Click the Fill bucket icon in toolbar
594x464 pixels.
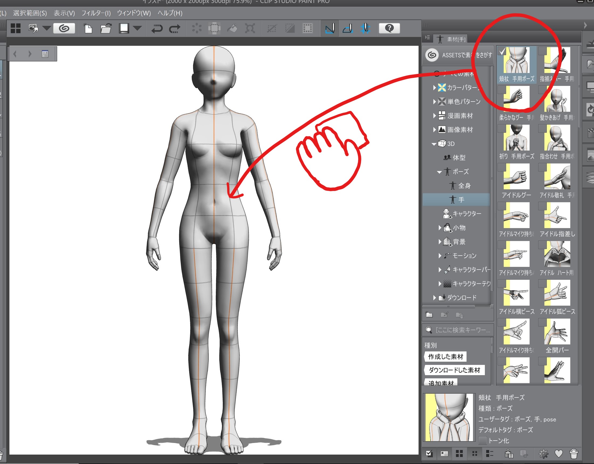(x=232, y=28)
